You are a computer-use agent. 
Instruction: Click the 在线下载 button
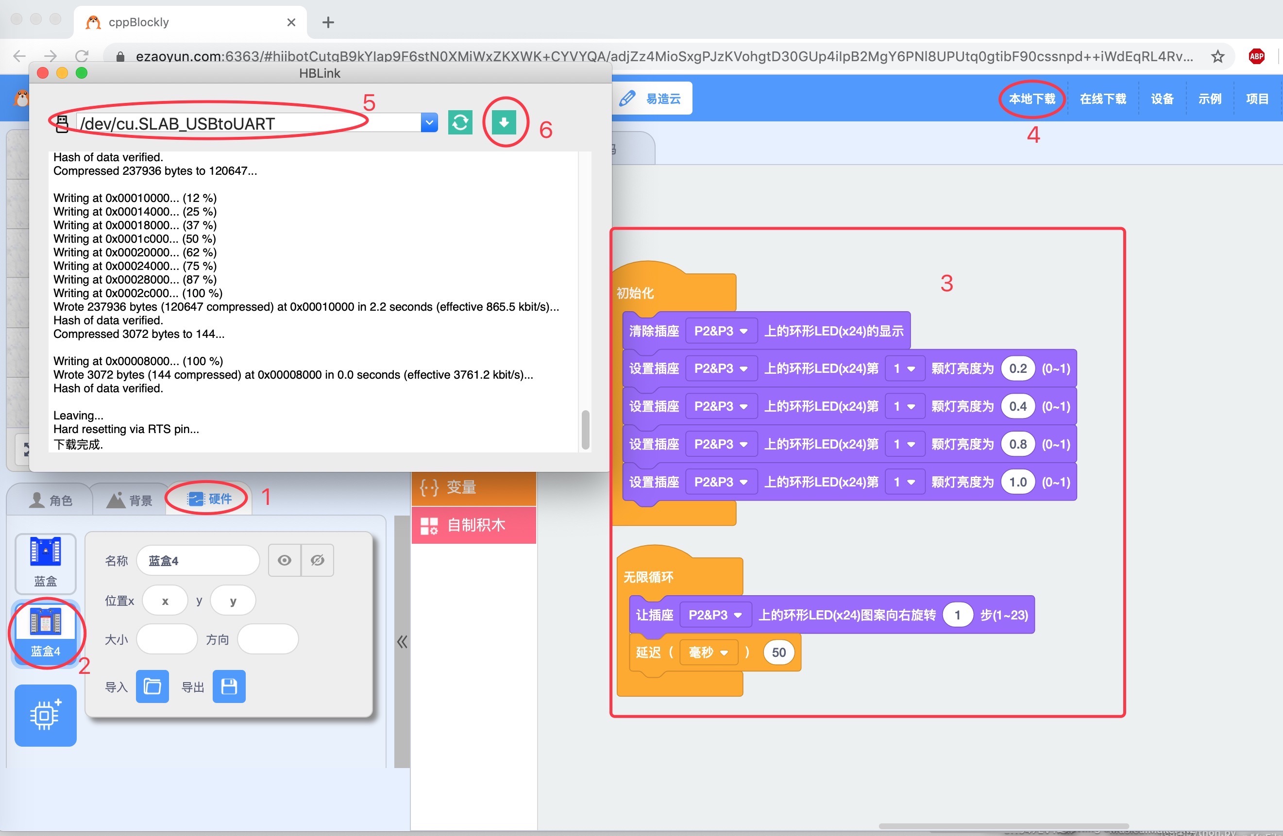tap(1103, 99)
